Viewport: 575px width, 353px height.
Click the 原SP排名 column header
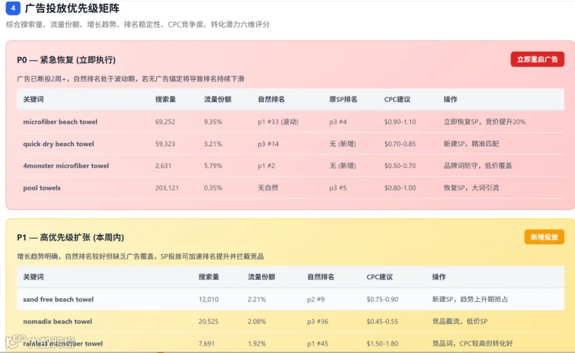[343, 100]
